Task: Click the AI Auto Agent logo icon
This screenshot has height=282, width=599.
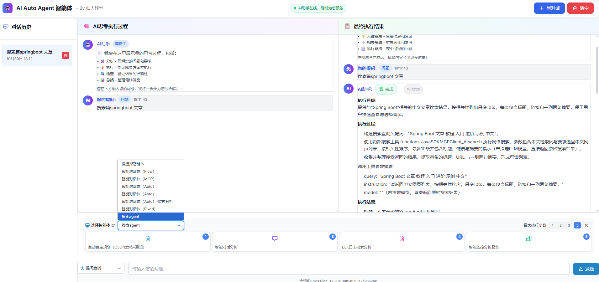Action: click(x=8, y=8)
